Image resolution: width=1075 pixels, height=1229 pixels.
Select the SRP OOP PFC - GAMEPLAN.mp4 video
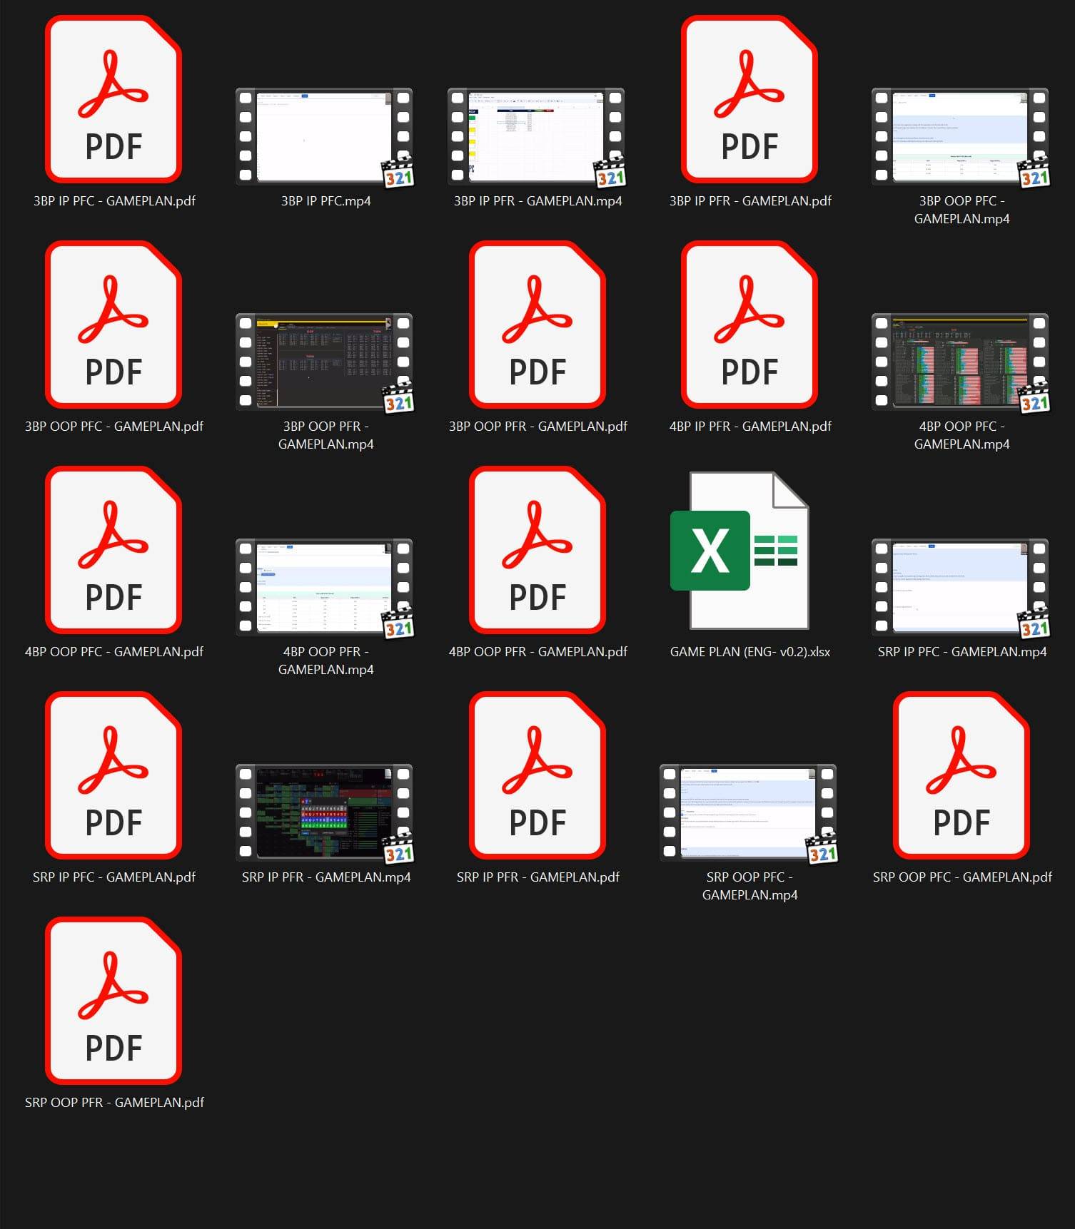pyautogui.click(x=749, y=812)
